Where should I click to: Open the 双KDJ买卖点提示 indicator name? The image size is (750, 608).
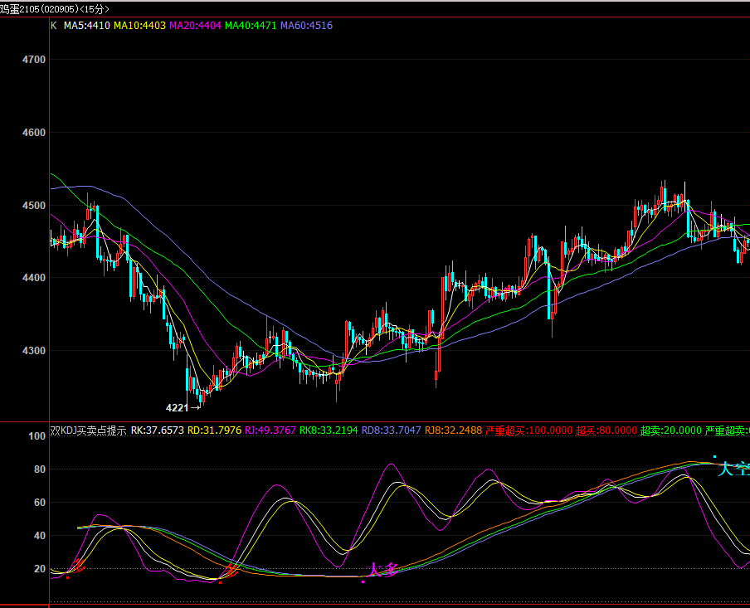coord(89,430)
